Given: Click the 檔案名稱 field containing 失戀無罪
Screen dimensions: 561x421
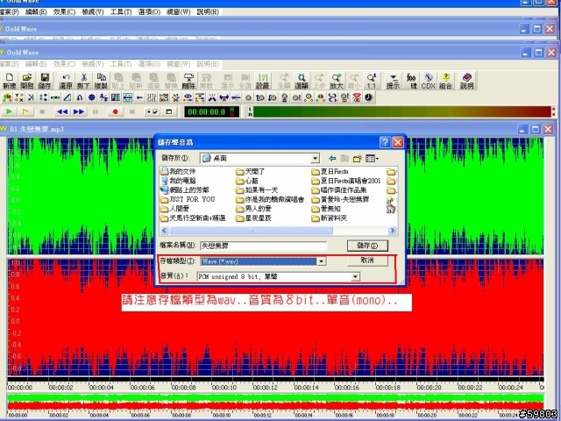Looking at the screenshot, I should [263, 246].
